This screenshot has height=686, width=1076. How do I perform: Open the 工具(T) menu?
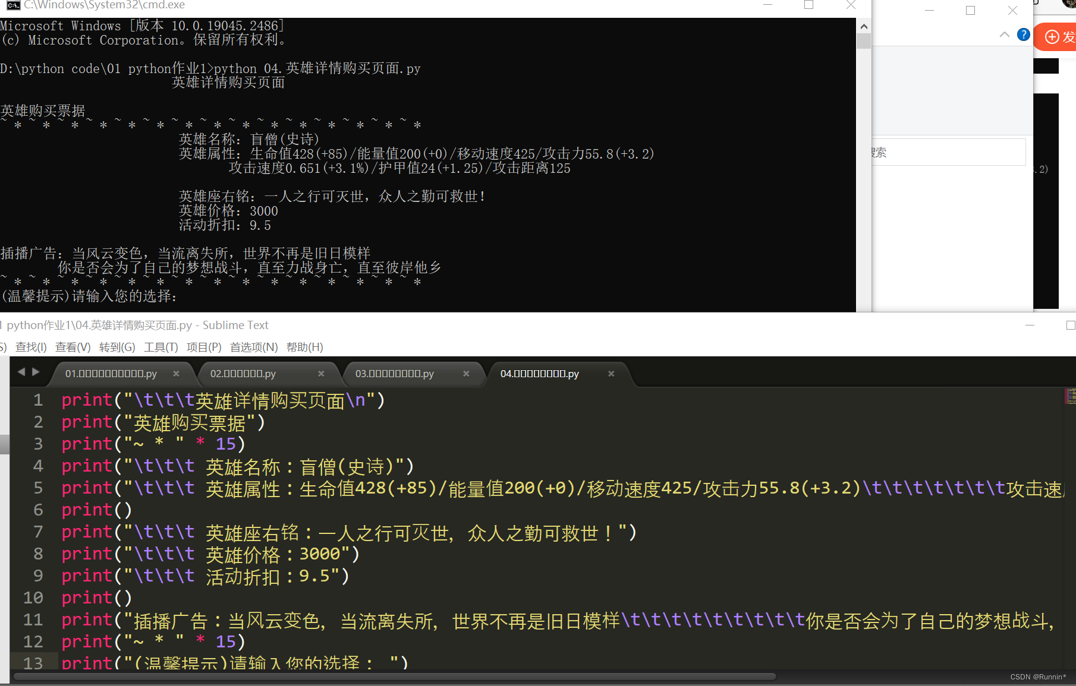(161, 347)
